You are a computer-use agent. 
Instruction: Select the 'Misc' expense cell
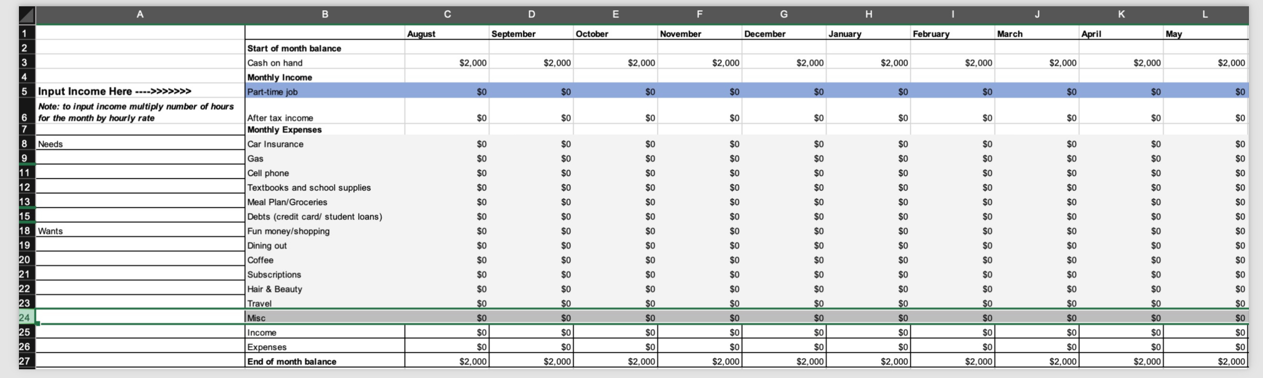coord(324,318)
